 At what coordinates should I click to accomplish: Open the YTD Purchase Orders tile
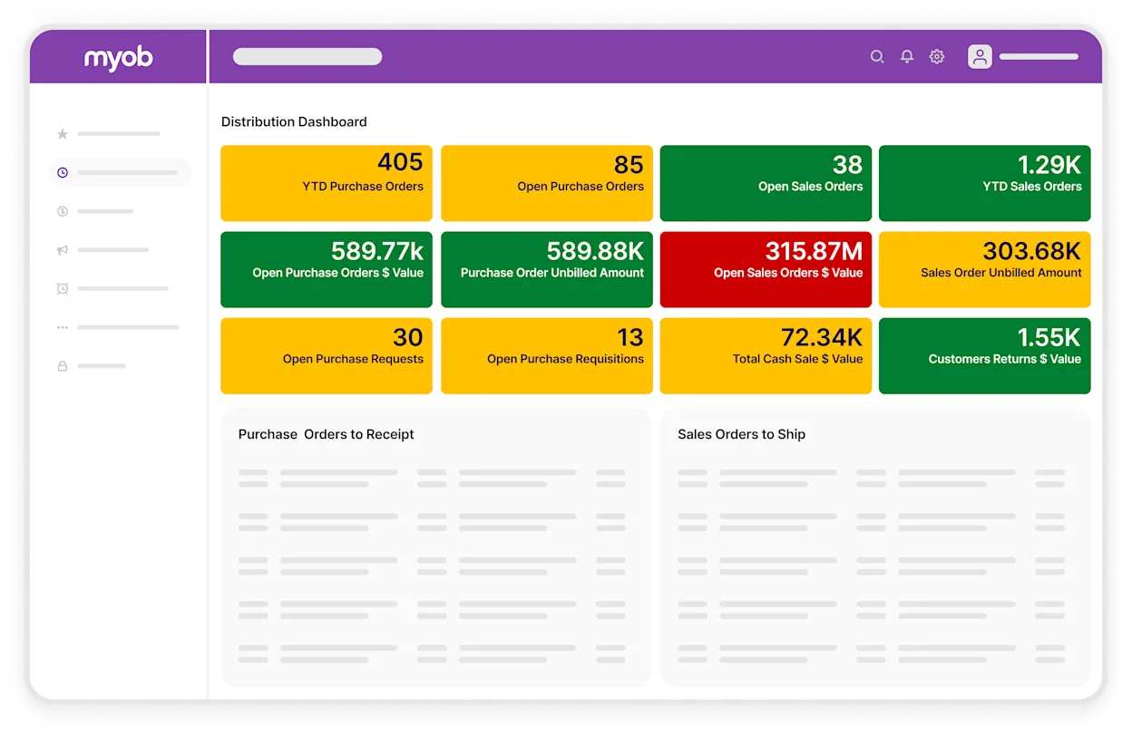327,183
